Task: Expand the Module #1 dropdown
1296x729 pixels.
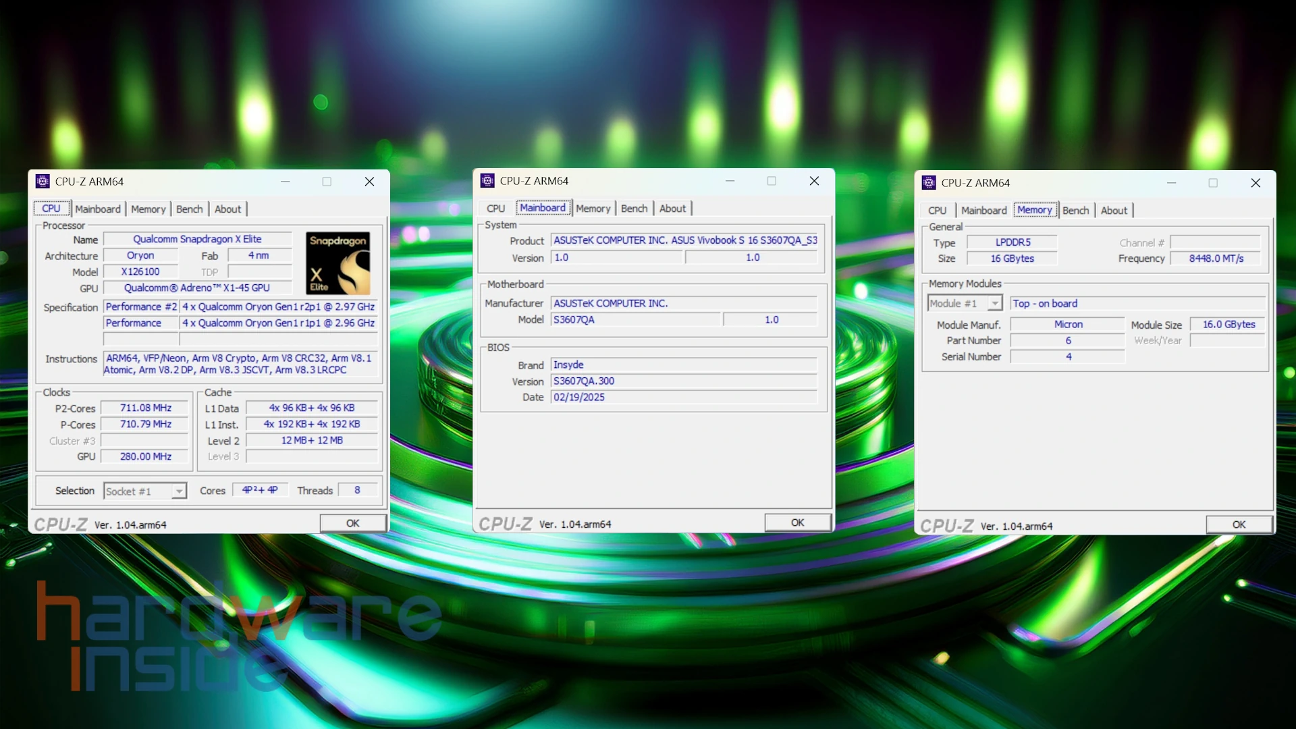Action: 994,304
